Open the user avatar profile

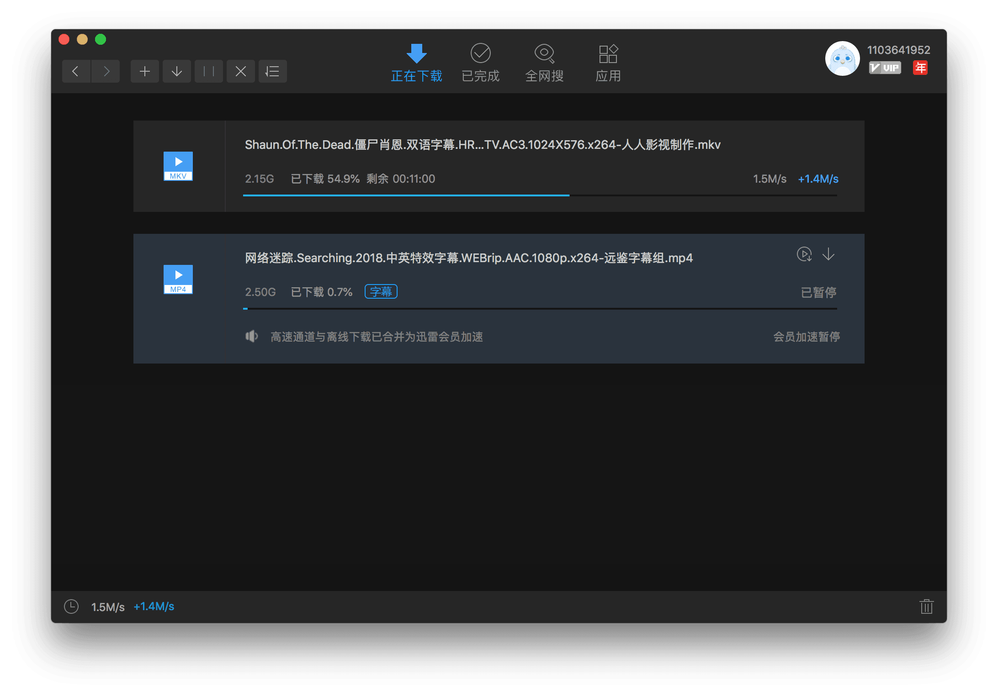(x=842, y=58)
